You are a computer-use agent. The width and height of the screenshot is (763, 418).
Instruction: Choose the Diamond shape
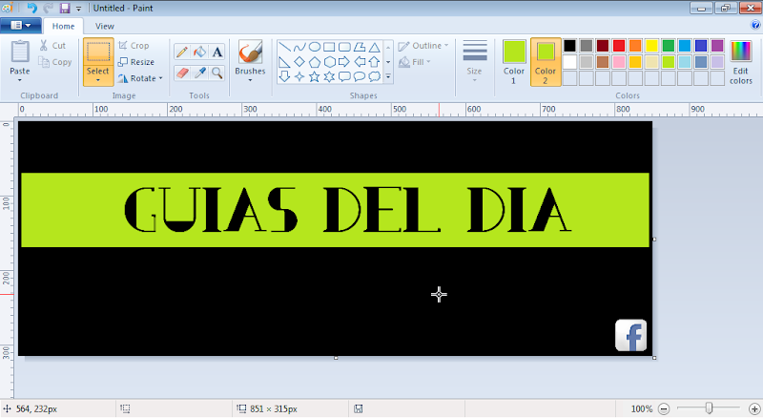[x=299, y=62]
